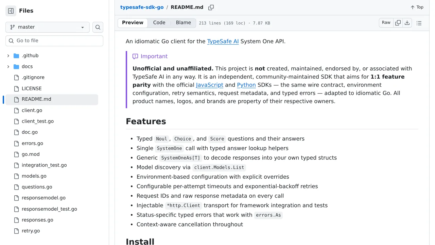Screen dimensions: 435x245
Task: Click the LICENSE file icon
Action: coord(16,88)
